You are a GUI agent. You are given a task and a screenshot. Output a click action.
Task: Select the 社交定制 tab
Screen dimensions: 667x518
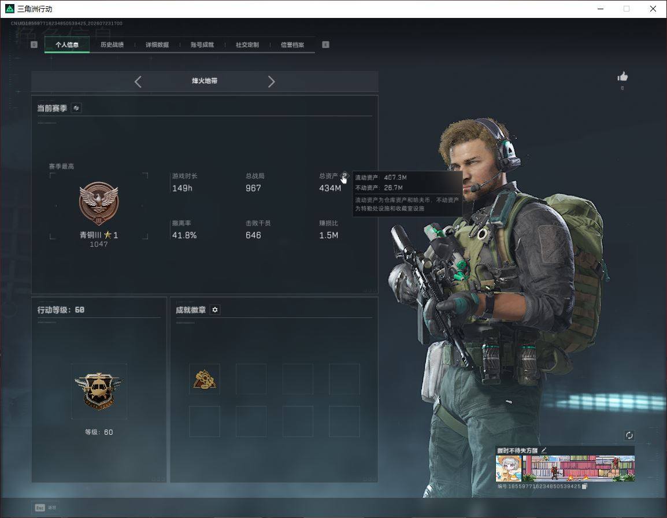point(247,45)
